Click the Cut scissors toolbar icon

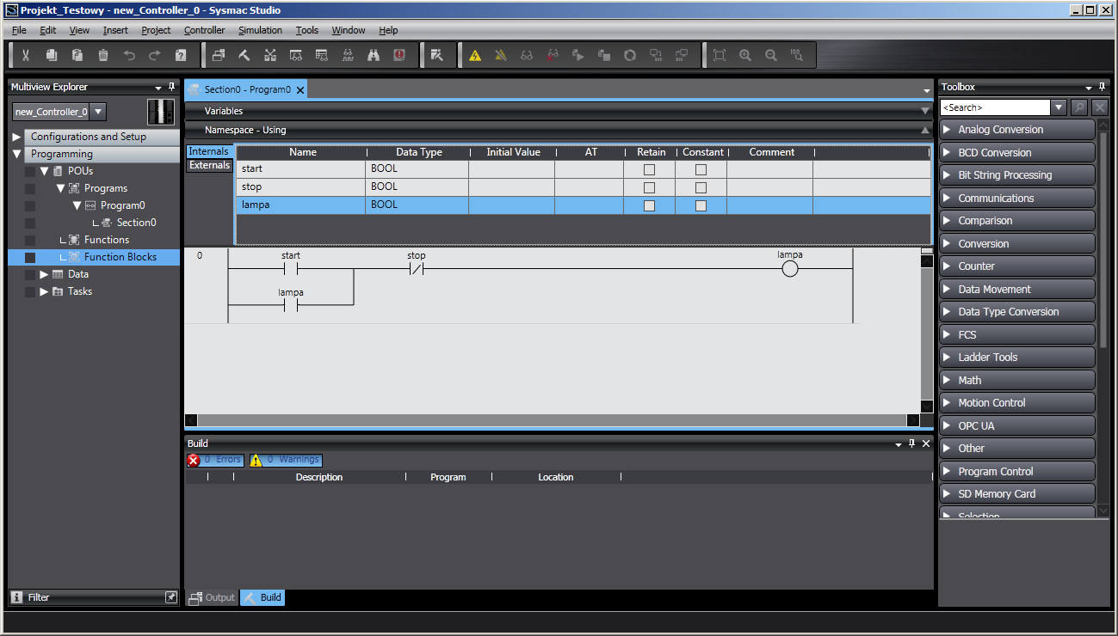[x=26, y=55]
